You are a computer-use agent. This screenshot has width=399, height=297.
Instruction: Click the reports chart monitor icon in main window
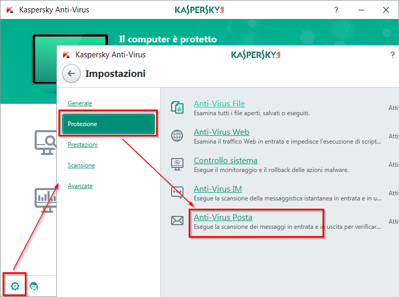45,200
